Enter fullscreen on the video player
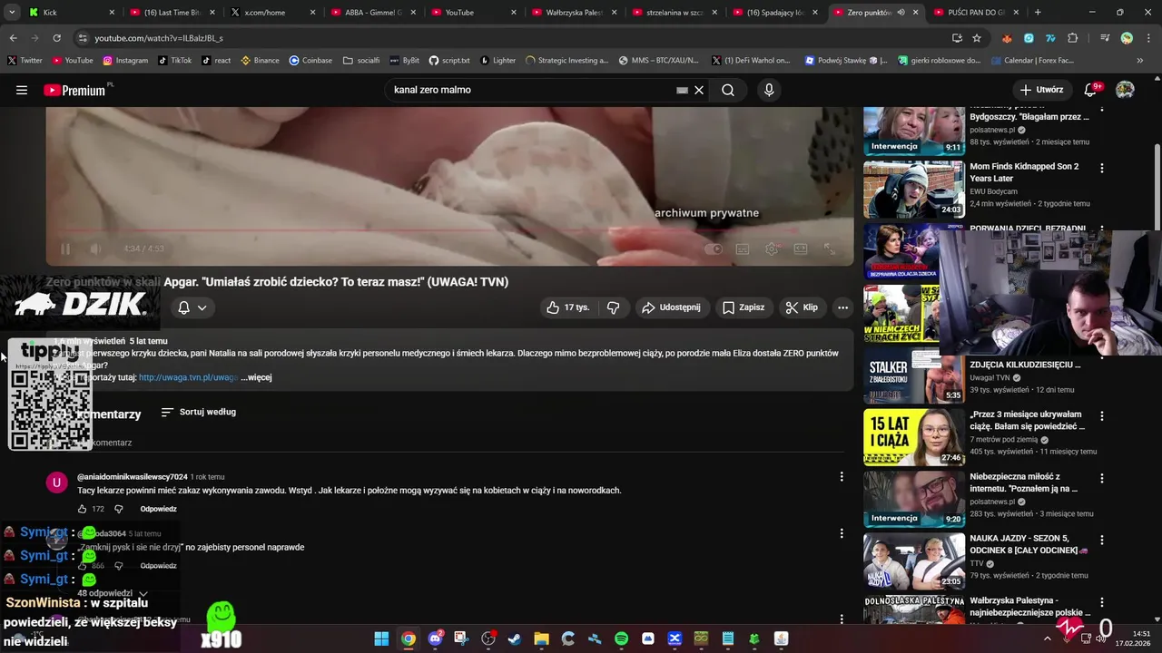This screenshot has width=1162, height=653. point(829,249)
